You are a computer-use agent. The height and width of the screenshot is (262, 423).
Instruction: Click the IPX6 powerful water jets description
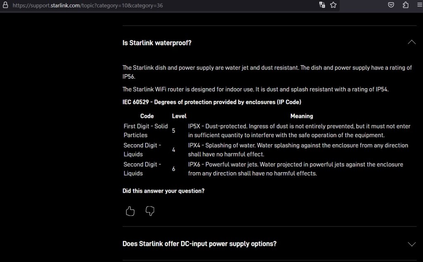click(295, 169)
